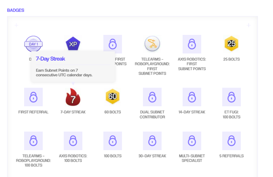Click the '30-DAY STREAK' label
The height and width of the screenshot is (177, 273).
(152, 156)
